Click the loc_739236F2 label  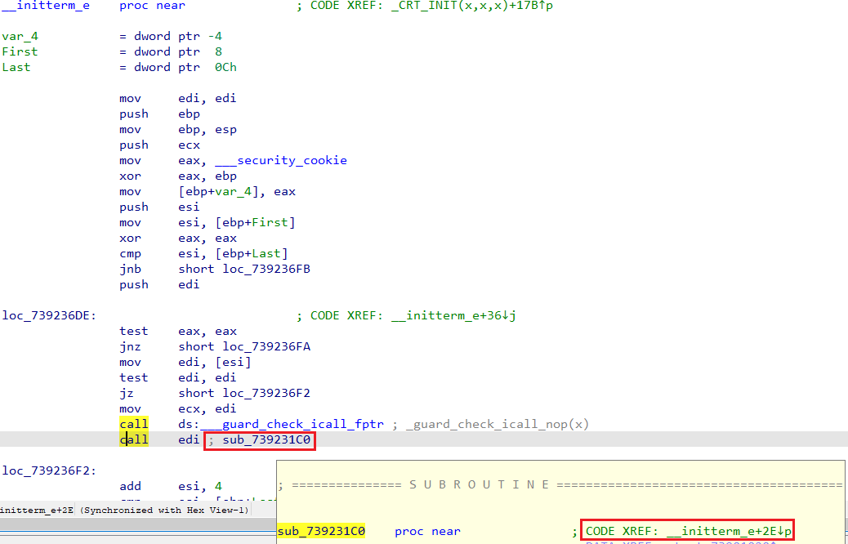[49, 471]
